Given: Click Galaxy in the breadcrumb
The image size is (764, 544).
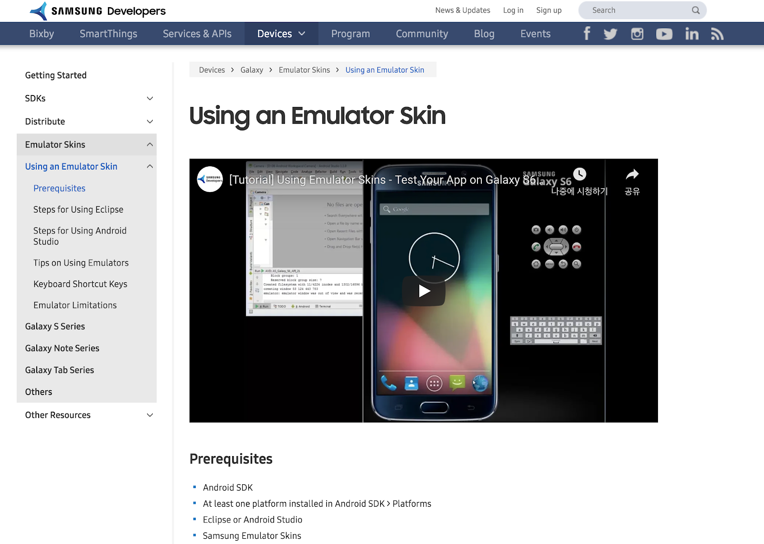Looking at the screenshot, I should tap(252, 70).
